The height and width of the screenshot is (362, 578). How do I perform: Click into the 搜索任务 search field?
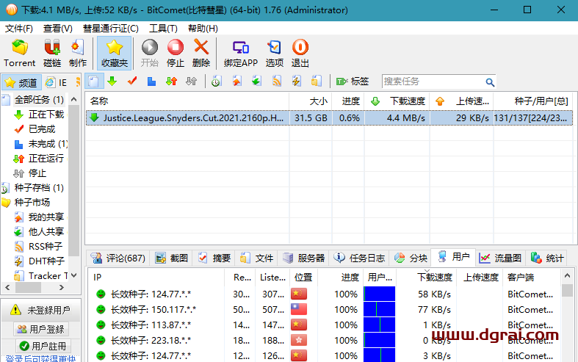coord(432,82)
